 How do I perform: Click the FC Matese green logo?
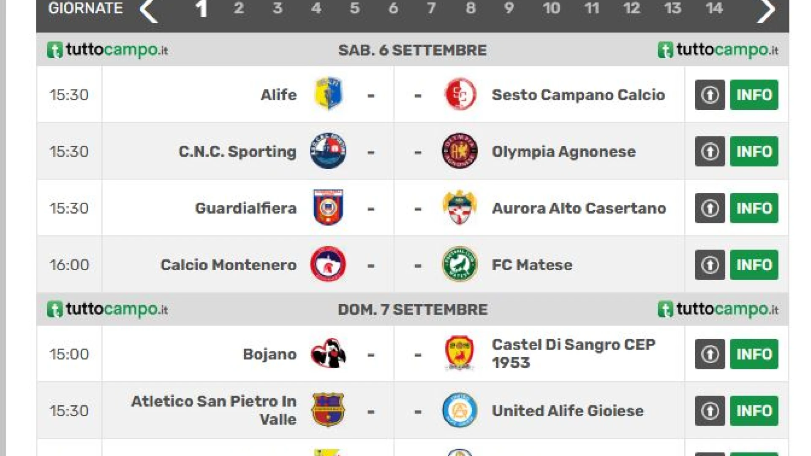click(460, 264)
